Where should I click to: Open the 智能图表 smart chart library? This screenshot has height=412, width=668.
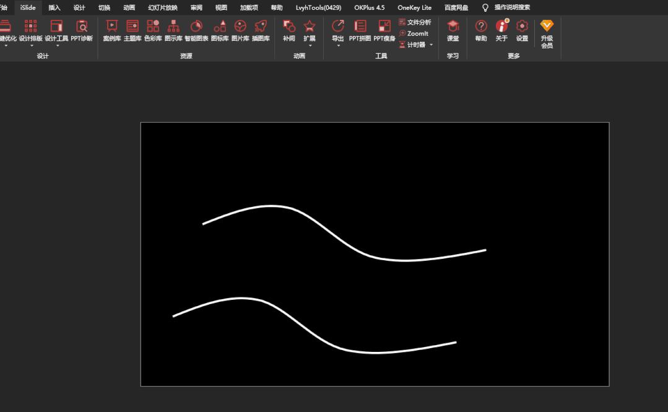[x=196, y=30]
